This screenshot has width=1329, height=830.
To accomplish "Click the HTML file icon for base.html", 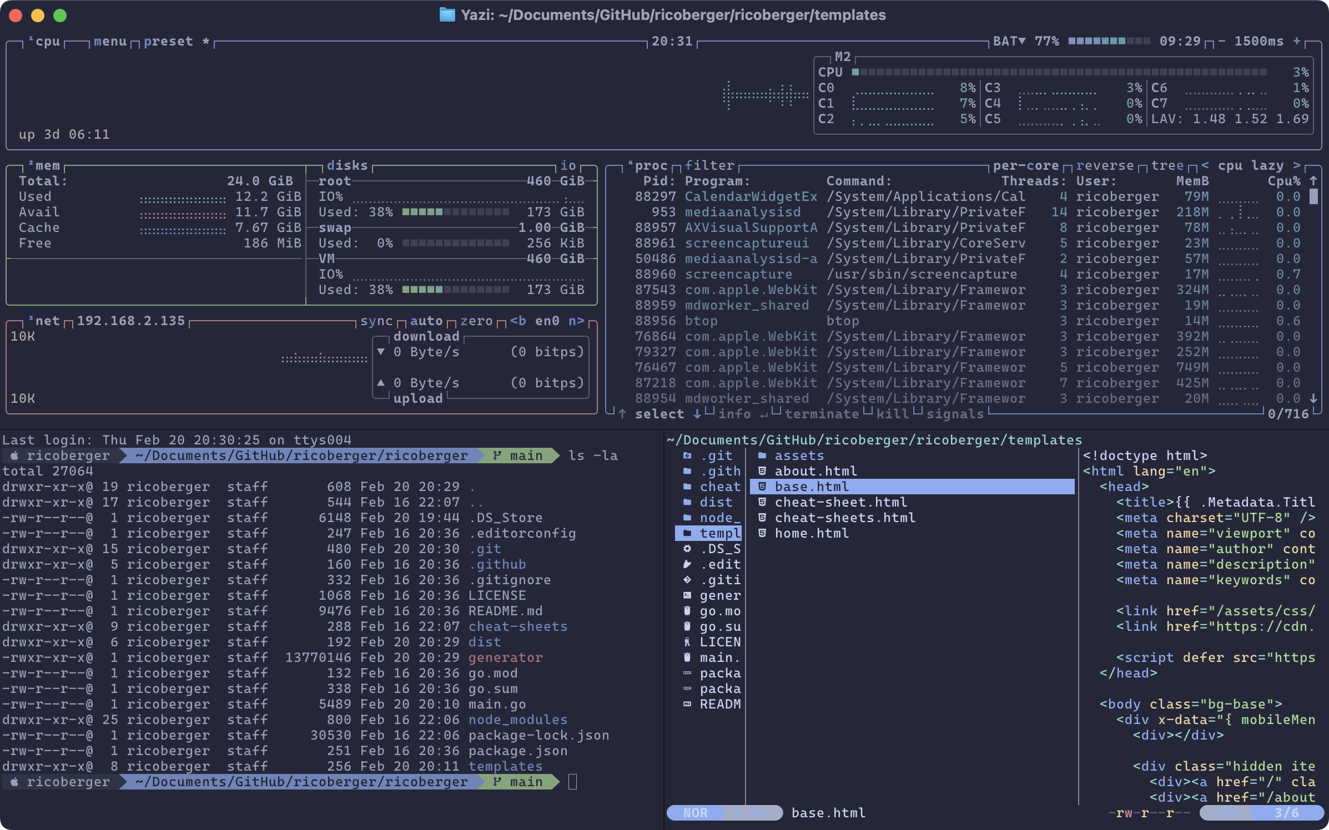I will [762, 487].
